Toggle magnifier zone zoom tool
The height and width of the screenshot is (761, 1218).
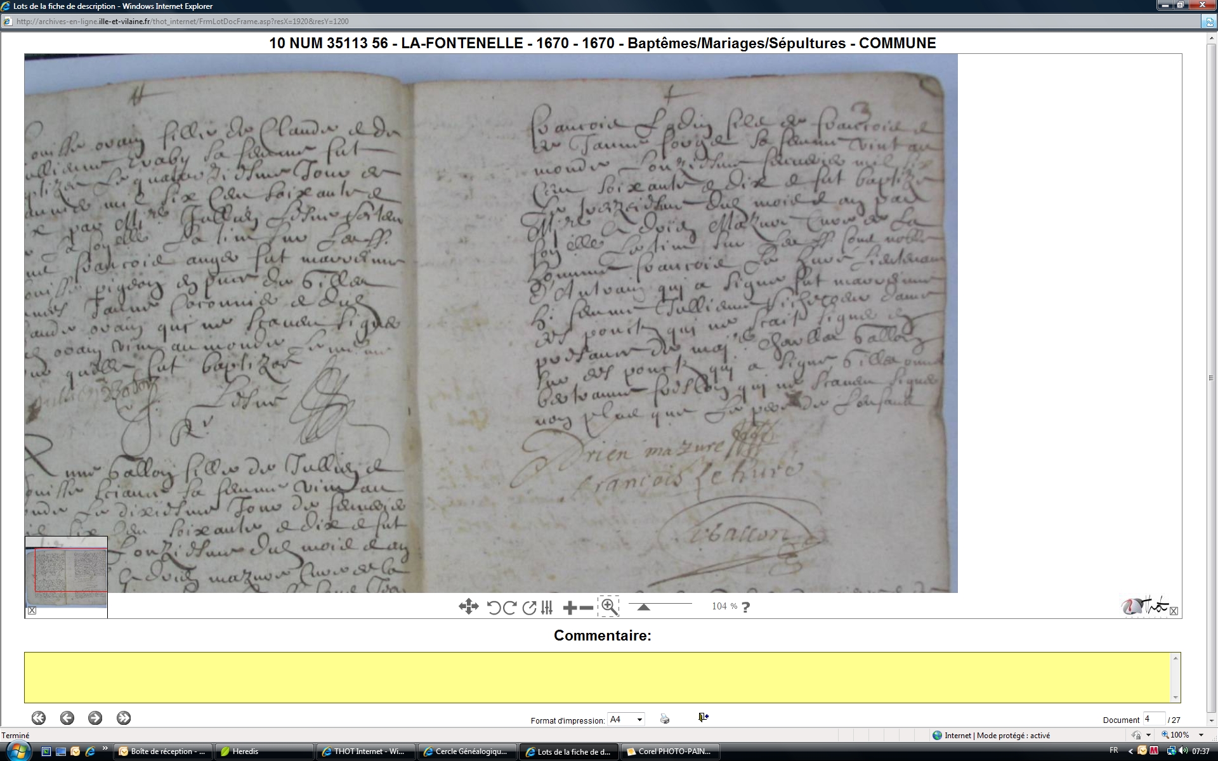click(608, 607)
